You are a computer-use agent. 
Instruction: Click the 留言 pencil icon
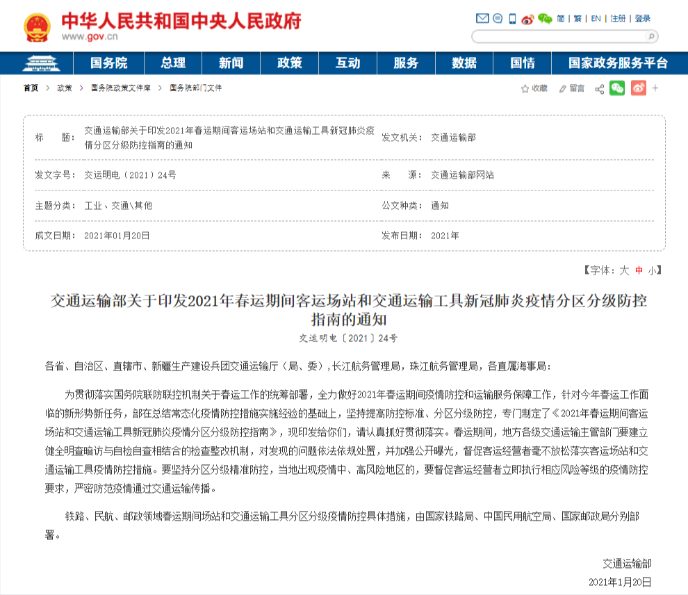coord(562,89)
